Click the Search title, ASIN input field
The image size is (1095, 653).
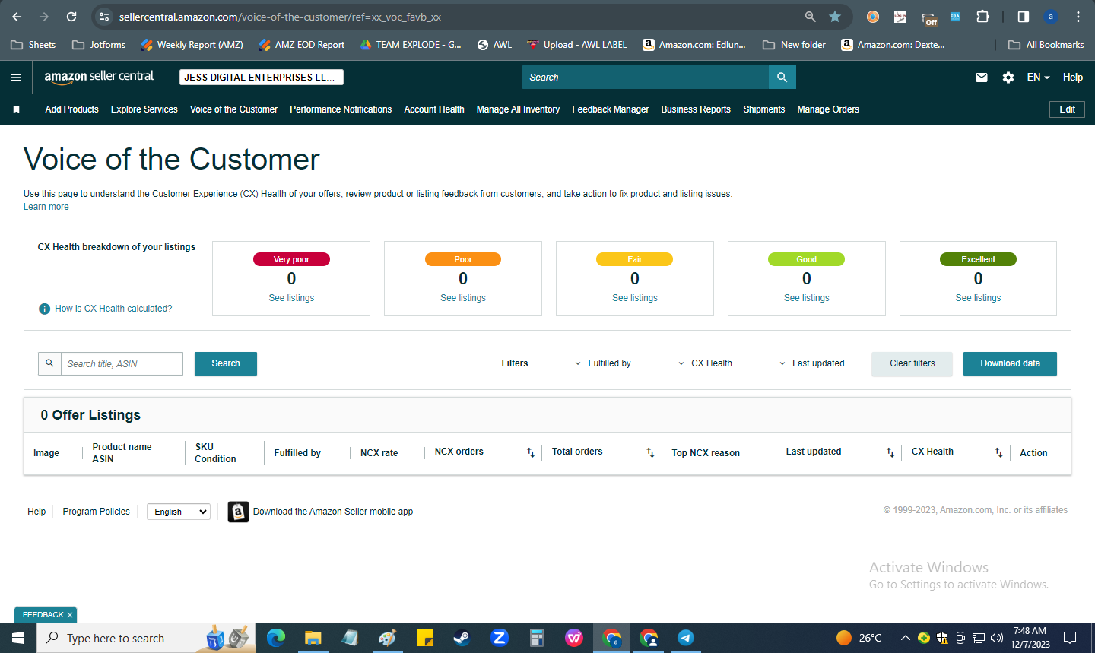point(122,363)
